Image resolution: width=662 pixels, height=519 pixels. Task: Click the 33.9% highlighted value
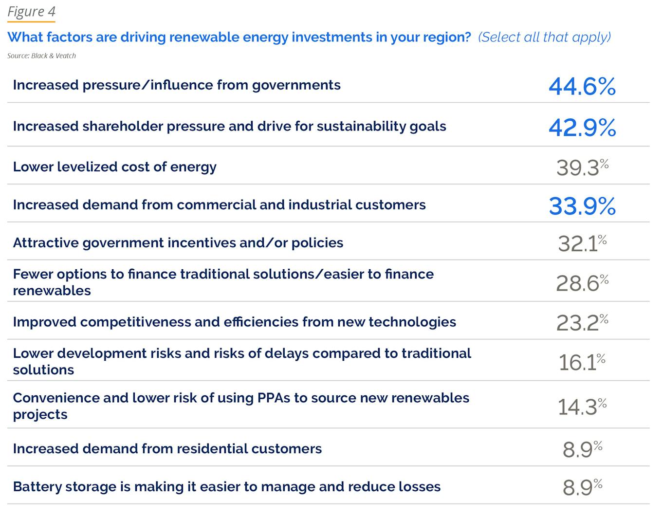(582, 206)
